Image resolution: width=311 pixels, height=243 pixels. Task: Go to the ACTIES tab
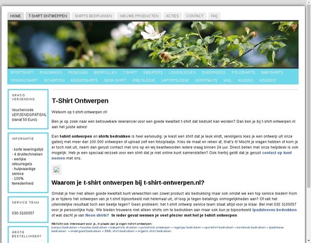coord(173,16)
